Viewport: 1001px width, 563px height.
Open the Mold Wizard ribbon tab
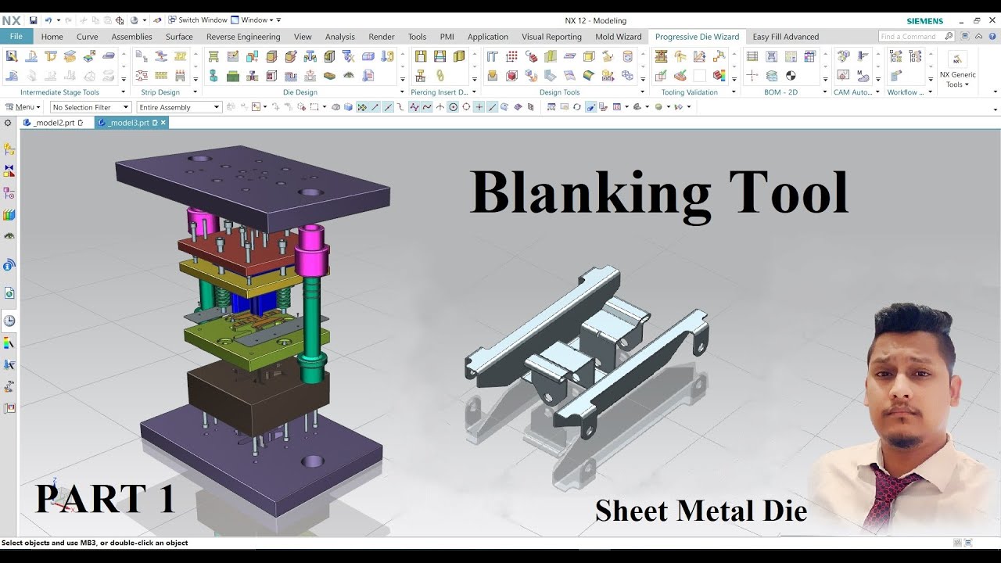[x=618, y=37]
